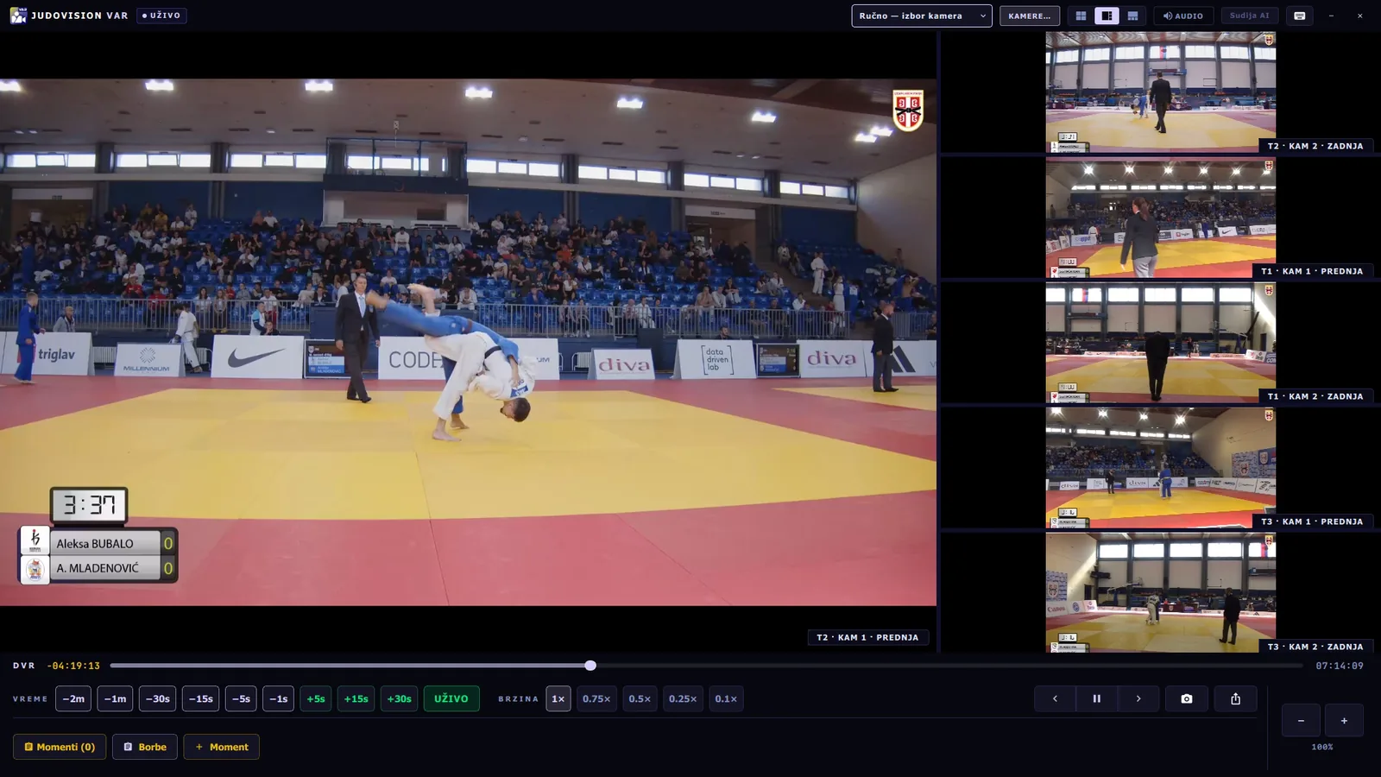
Task: Select T1 KAM 1 PREDNJA camera thumbnail
Action: (x=1160, y=218)
